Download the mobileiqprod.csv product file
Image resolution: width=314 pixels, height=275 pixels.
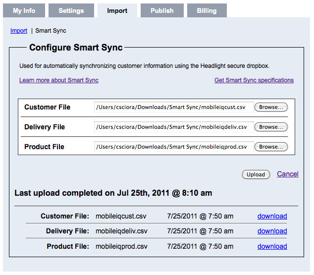coord(272,246)
